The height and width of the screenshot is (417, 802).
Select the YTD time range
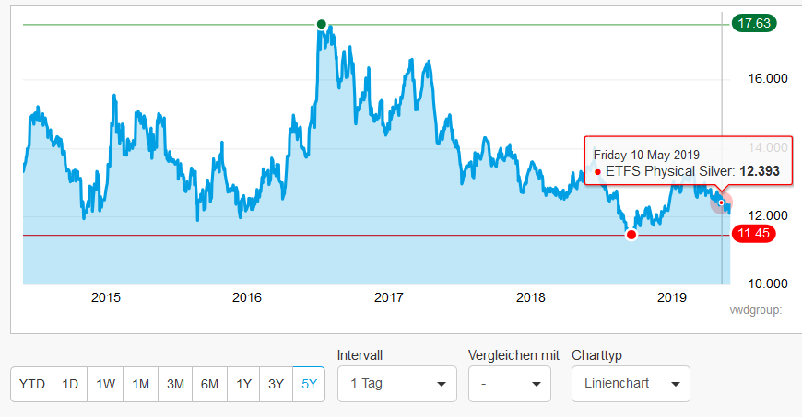32,385
